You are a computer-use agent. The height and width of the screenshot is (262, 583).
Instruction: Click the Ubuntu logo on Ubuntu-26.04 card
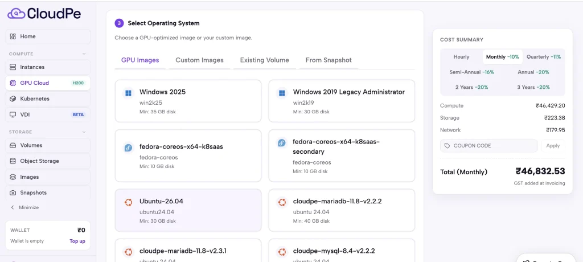pyautogui.click(x=128, y=202)
